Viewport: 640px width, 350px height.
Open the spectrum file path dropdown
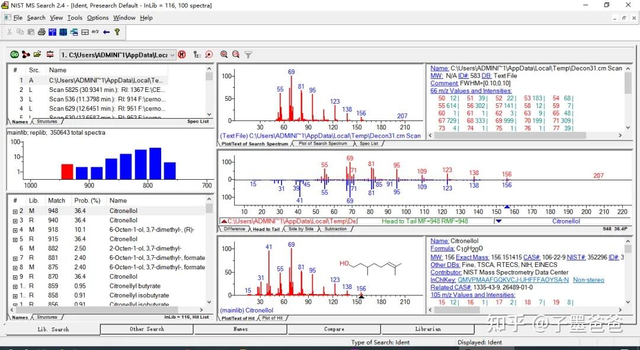(172, 55)
